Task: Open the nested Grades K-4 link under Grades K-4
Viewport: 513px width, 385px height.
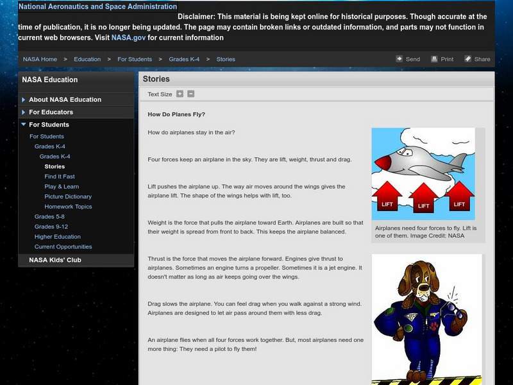Action: click(x=55, y=157)
